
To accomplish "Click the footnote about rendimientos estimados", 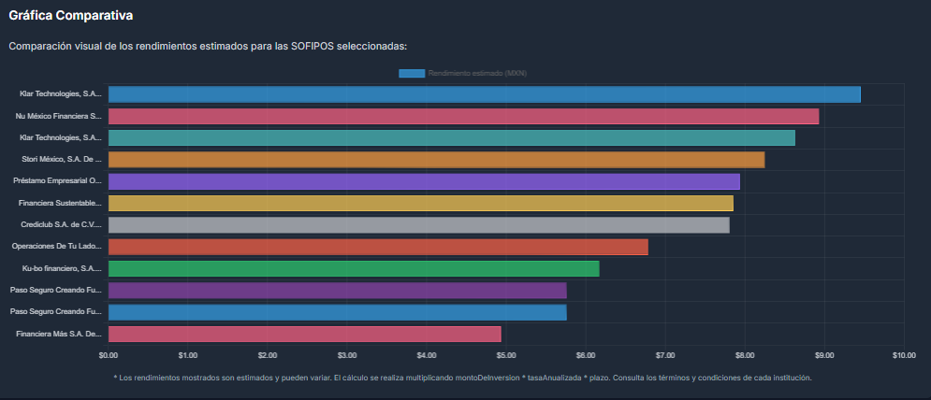I will 462,378.
